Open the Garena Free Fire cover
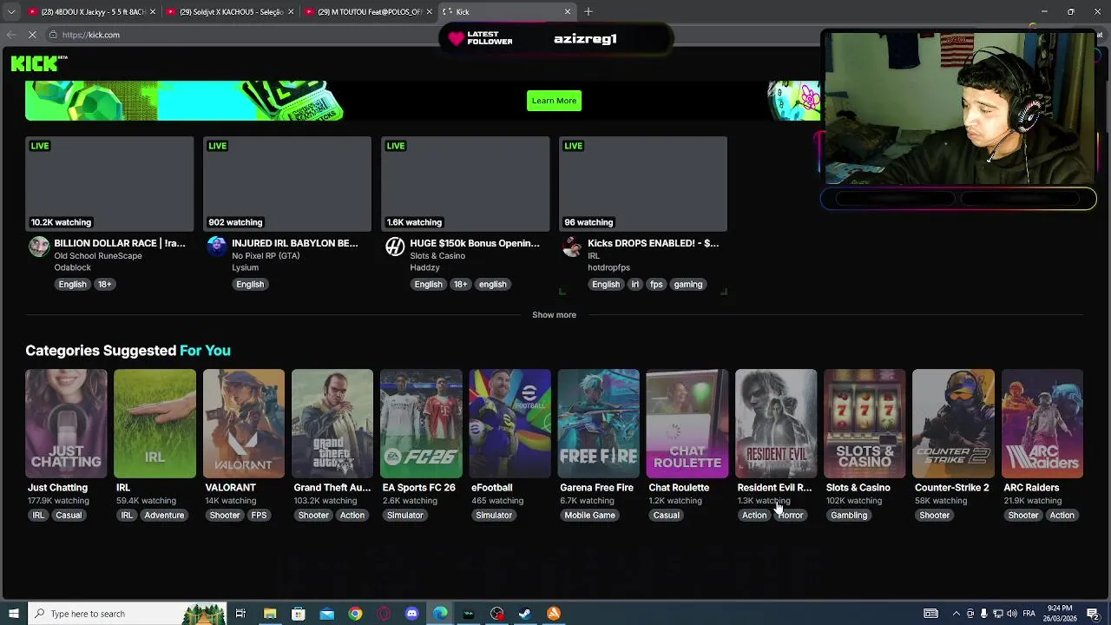Screen dimensions: 1111x625 pos(599,424)
